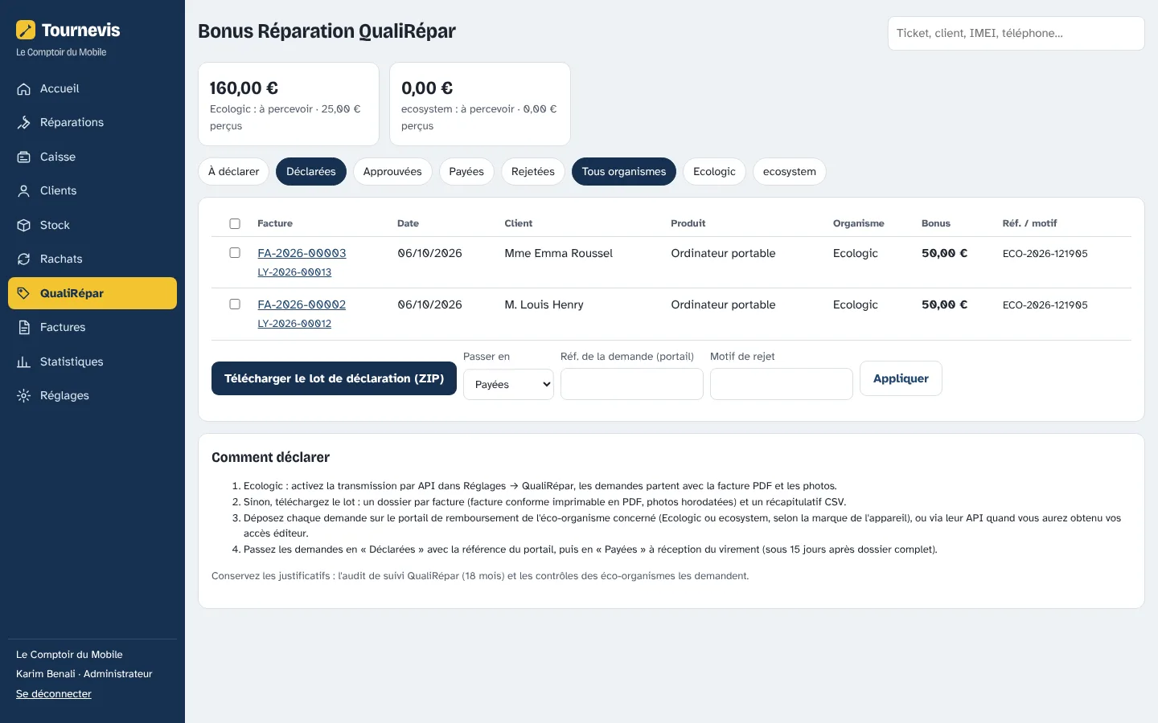Filter by the ecosystem organisme

click(x=789, y=172)
